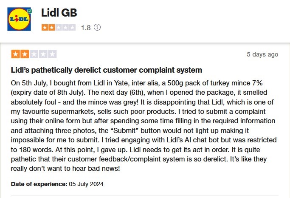Click the first orange star in the header rating

click(x=45, y=28)
